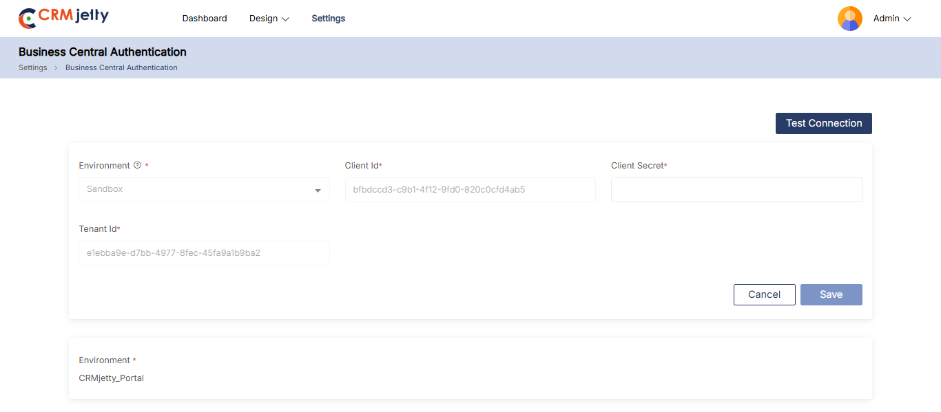Save the authentication settings
This screenshot has height=412, width=941.
tap(831, 294)
